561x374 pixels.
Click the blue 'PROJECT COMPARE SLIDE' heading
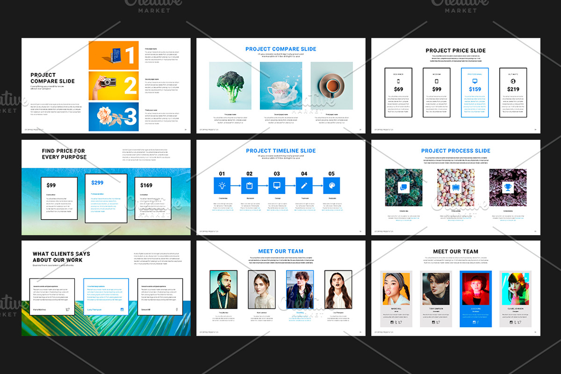[x=281, y=49]
